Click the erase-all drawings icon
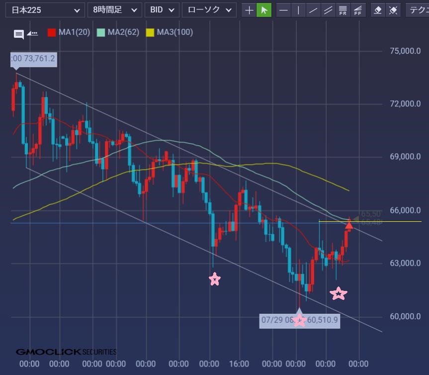Viewport: 429px width, 375px height. pyautogui.click(x=393, y=10)
